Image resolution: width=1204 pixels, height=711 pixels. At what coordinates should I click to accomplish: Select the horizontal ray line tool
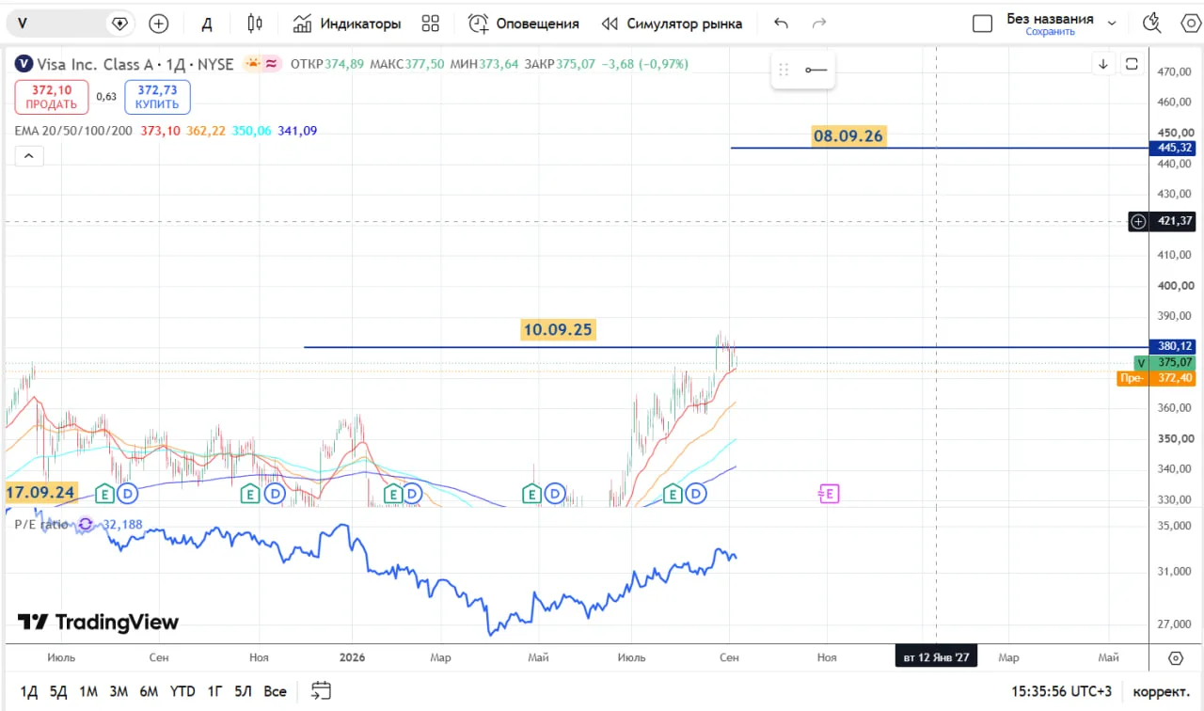pos(816,71)
